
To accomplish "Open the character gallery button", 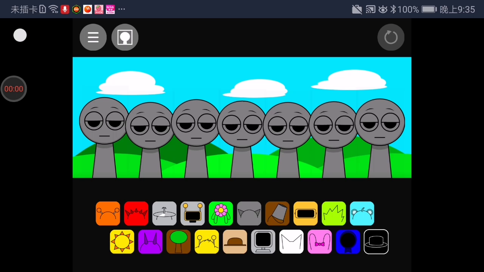I will [125, 37].
